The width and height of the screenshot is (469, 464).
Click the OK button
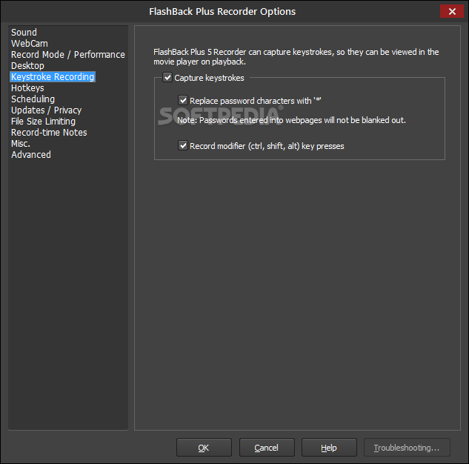pyautogui.click(x=204, y=448)
